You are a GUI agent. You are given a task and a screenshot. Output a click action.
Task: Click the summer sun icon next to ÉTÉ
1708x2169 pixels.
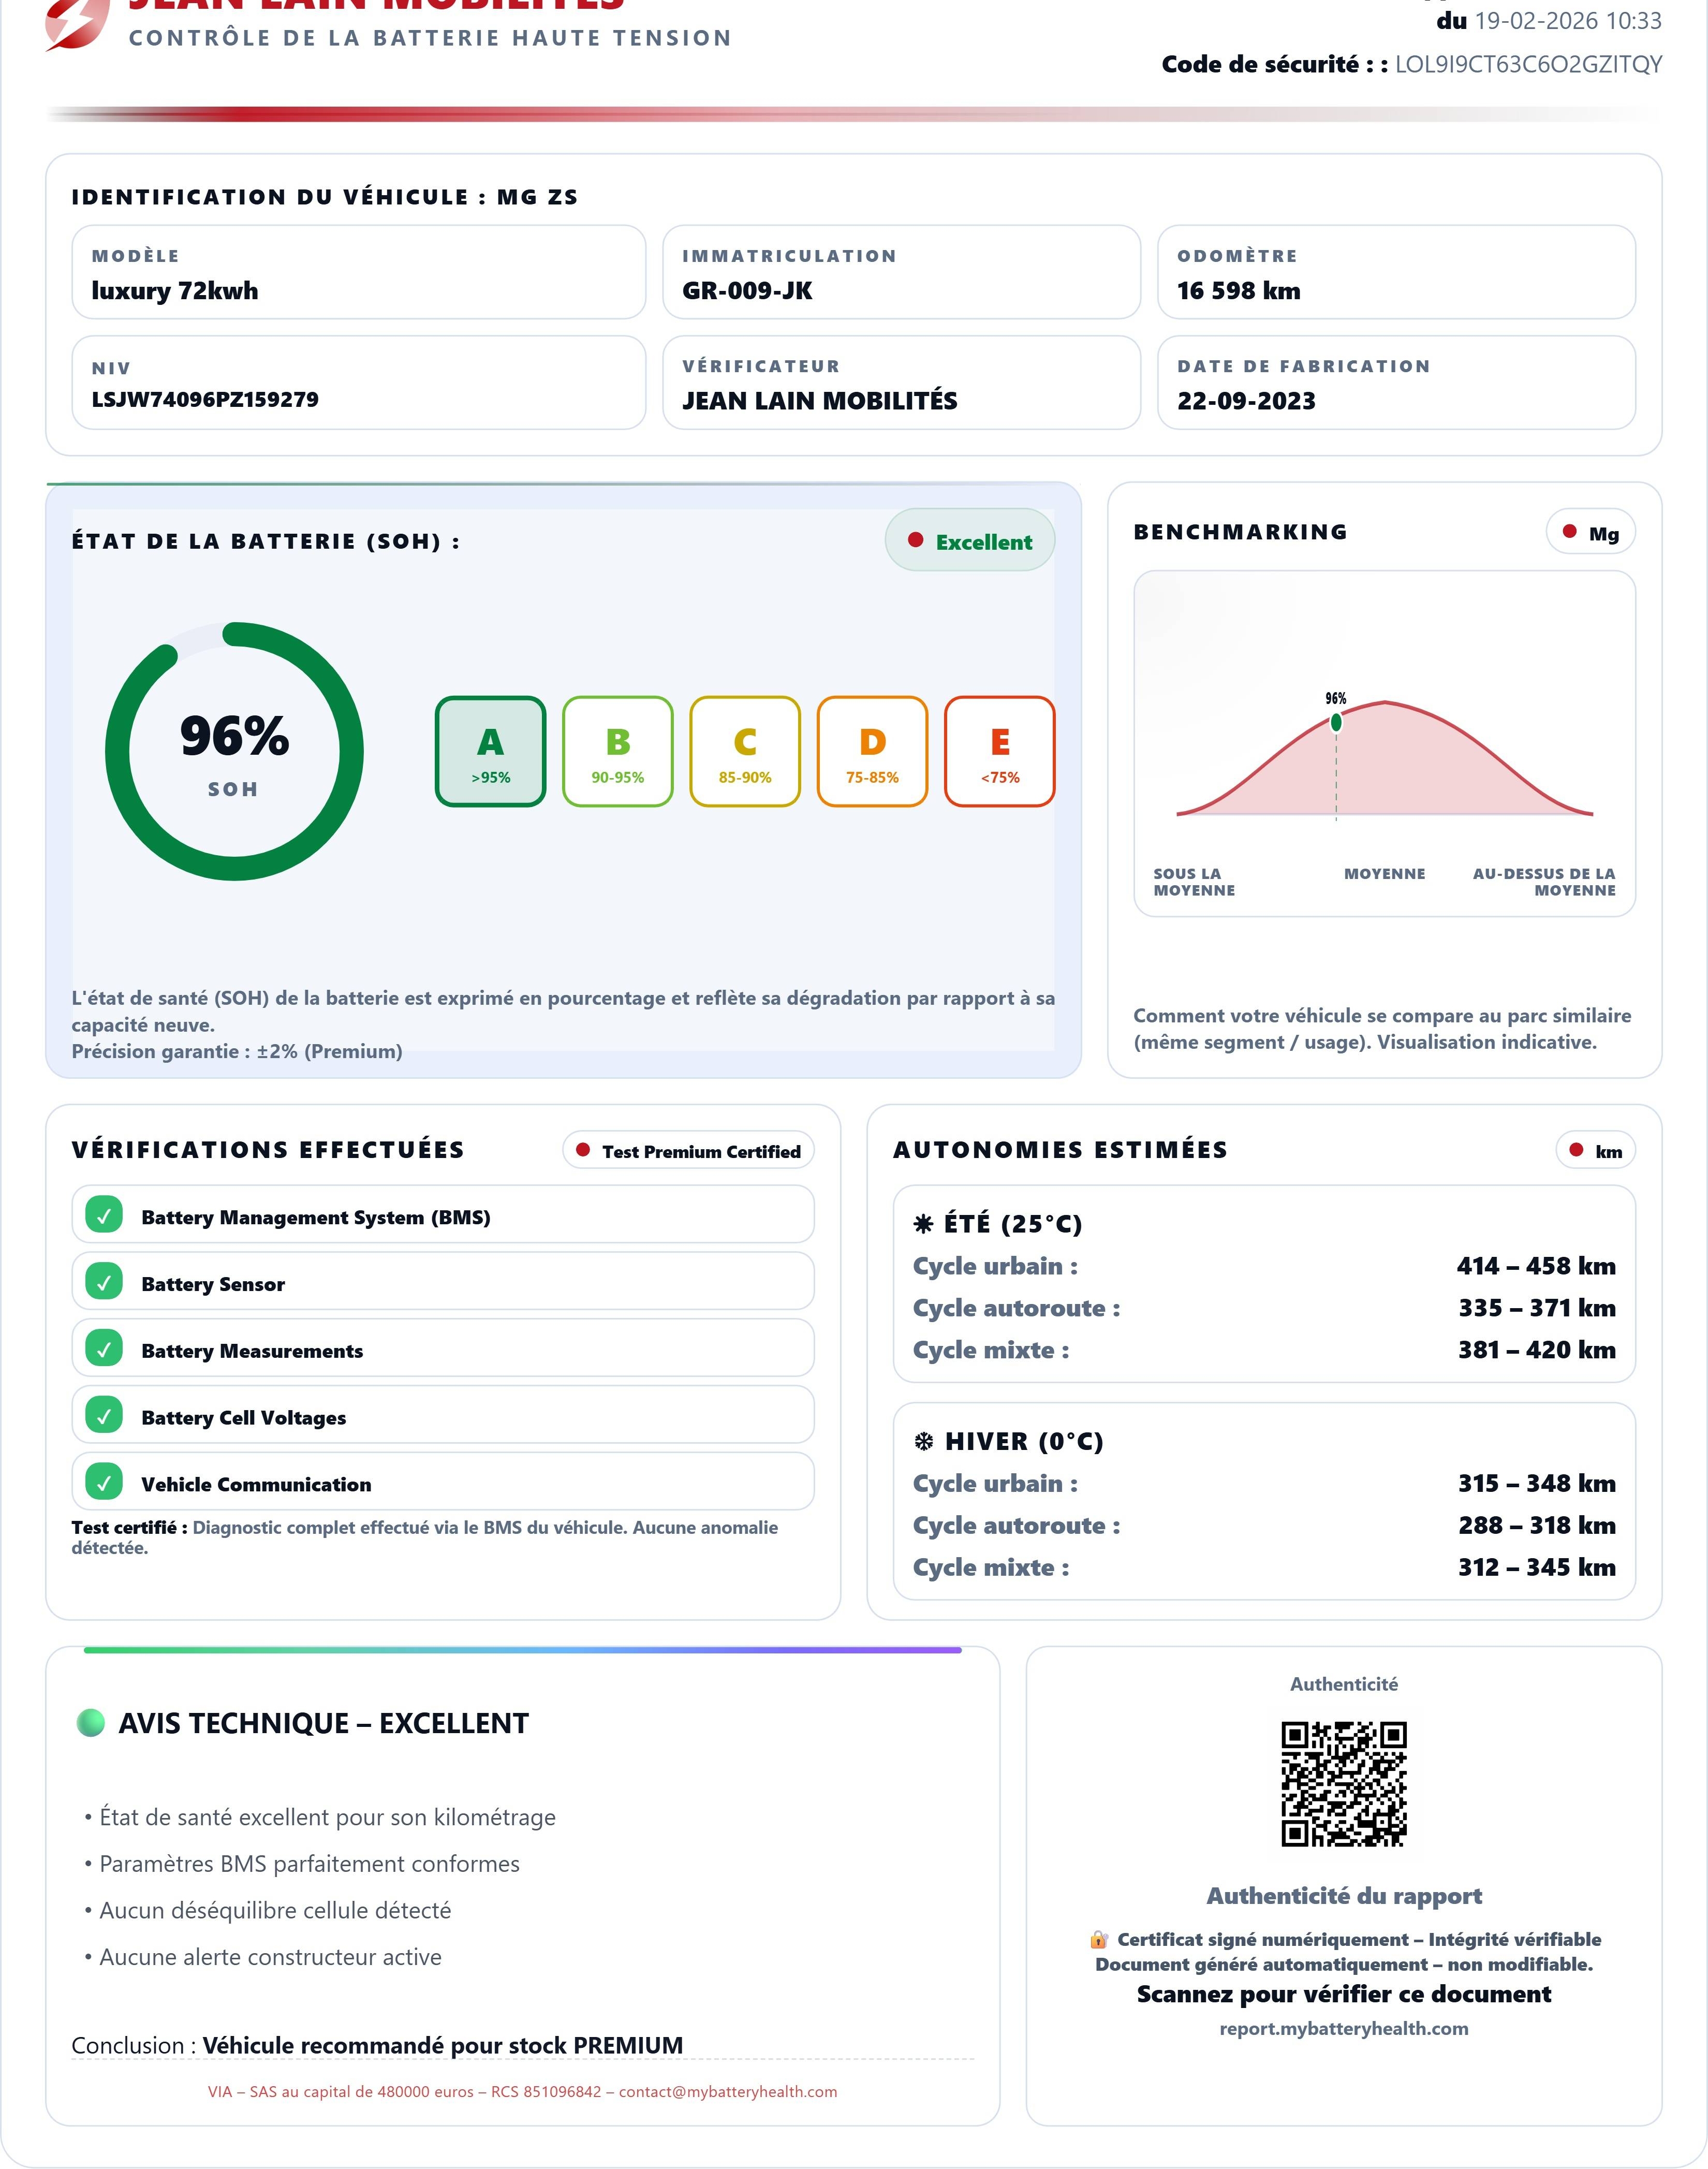[923, 1224]
